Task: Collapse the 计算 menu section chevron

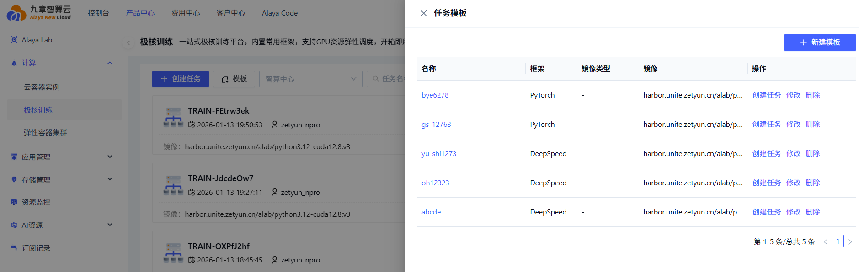Action: (110, 63)
